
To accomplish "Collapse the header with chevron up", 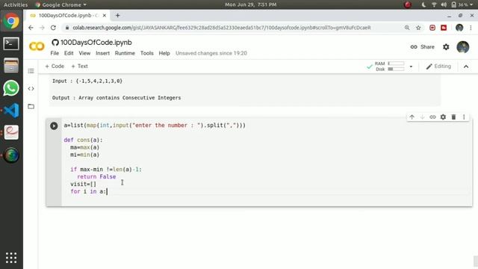I will (x=466, y=67).
